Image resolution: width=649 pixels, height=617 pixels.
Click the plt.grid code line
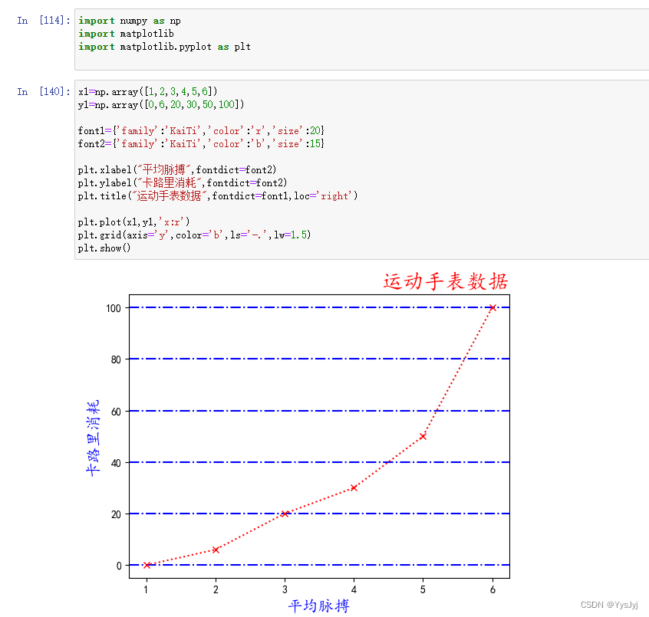194,235
